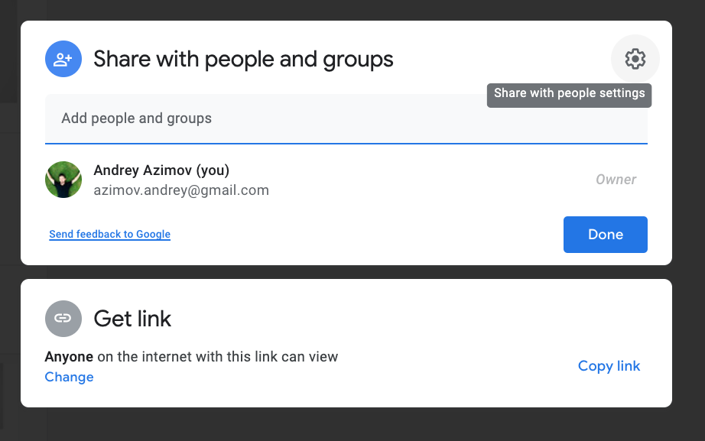The height and width of the screenshot is (441, 705).
Task: Click the dark backdrop above the share dialog
Action: pos(346,9)
